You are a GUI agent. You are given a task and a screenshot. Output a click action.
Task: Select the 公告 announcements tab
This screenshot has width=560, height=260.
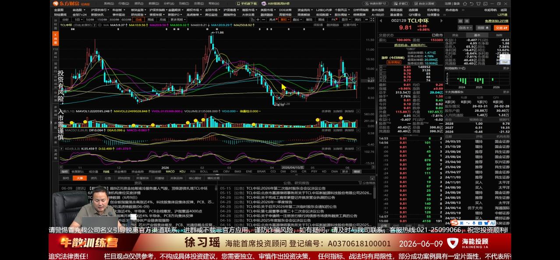click(108, 178)
